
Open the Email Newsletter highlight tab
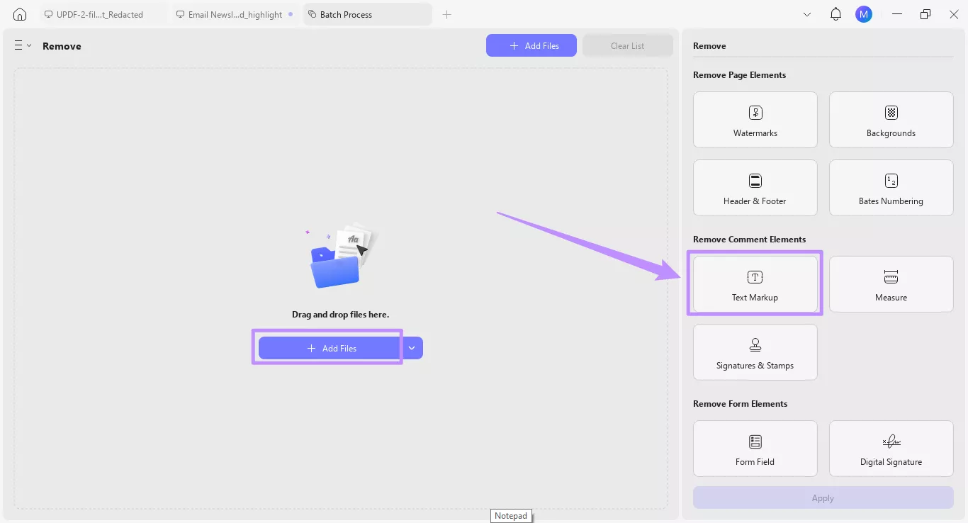[x=234, y=13]
